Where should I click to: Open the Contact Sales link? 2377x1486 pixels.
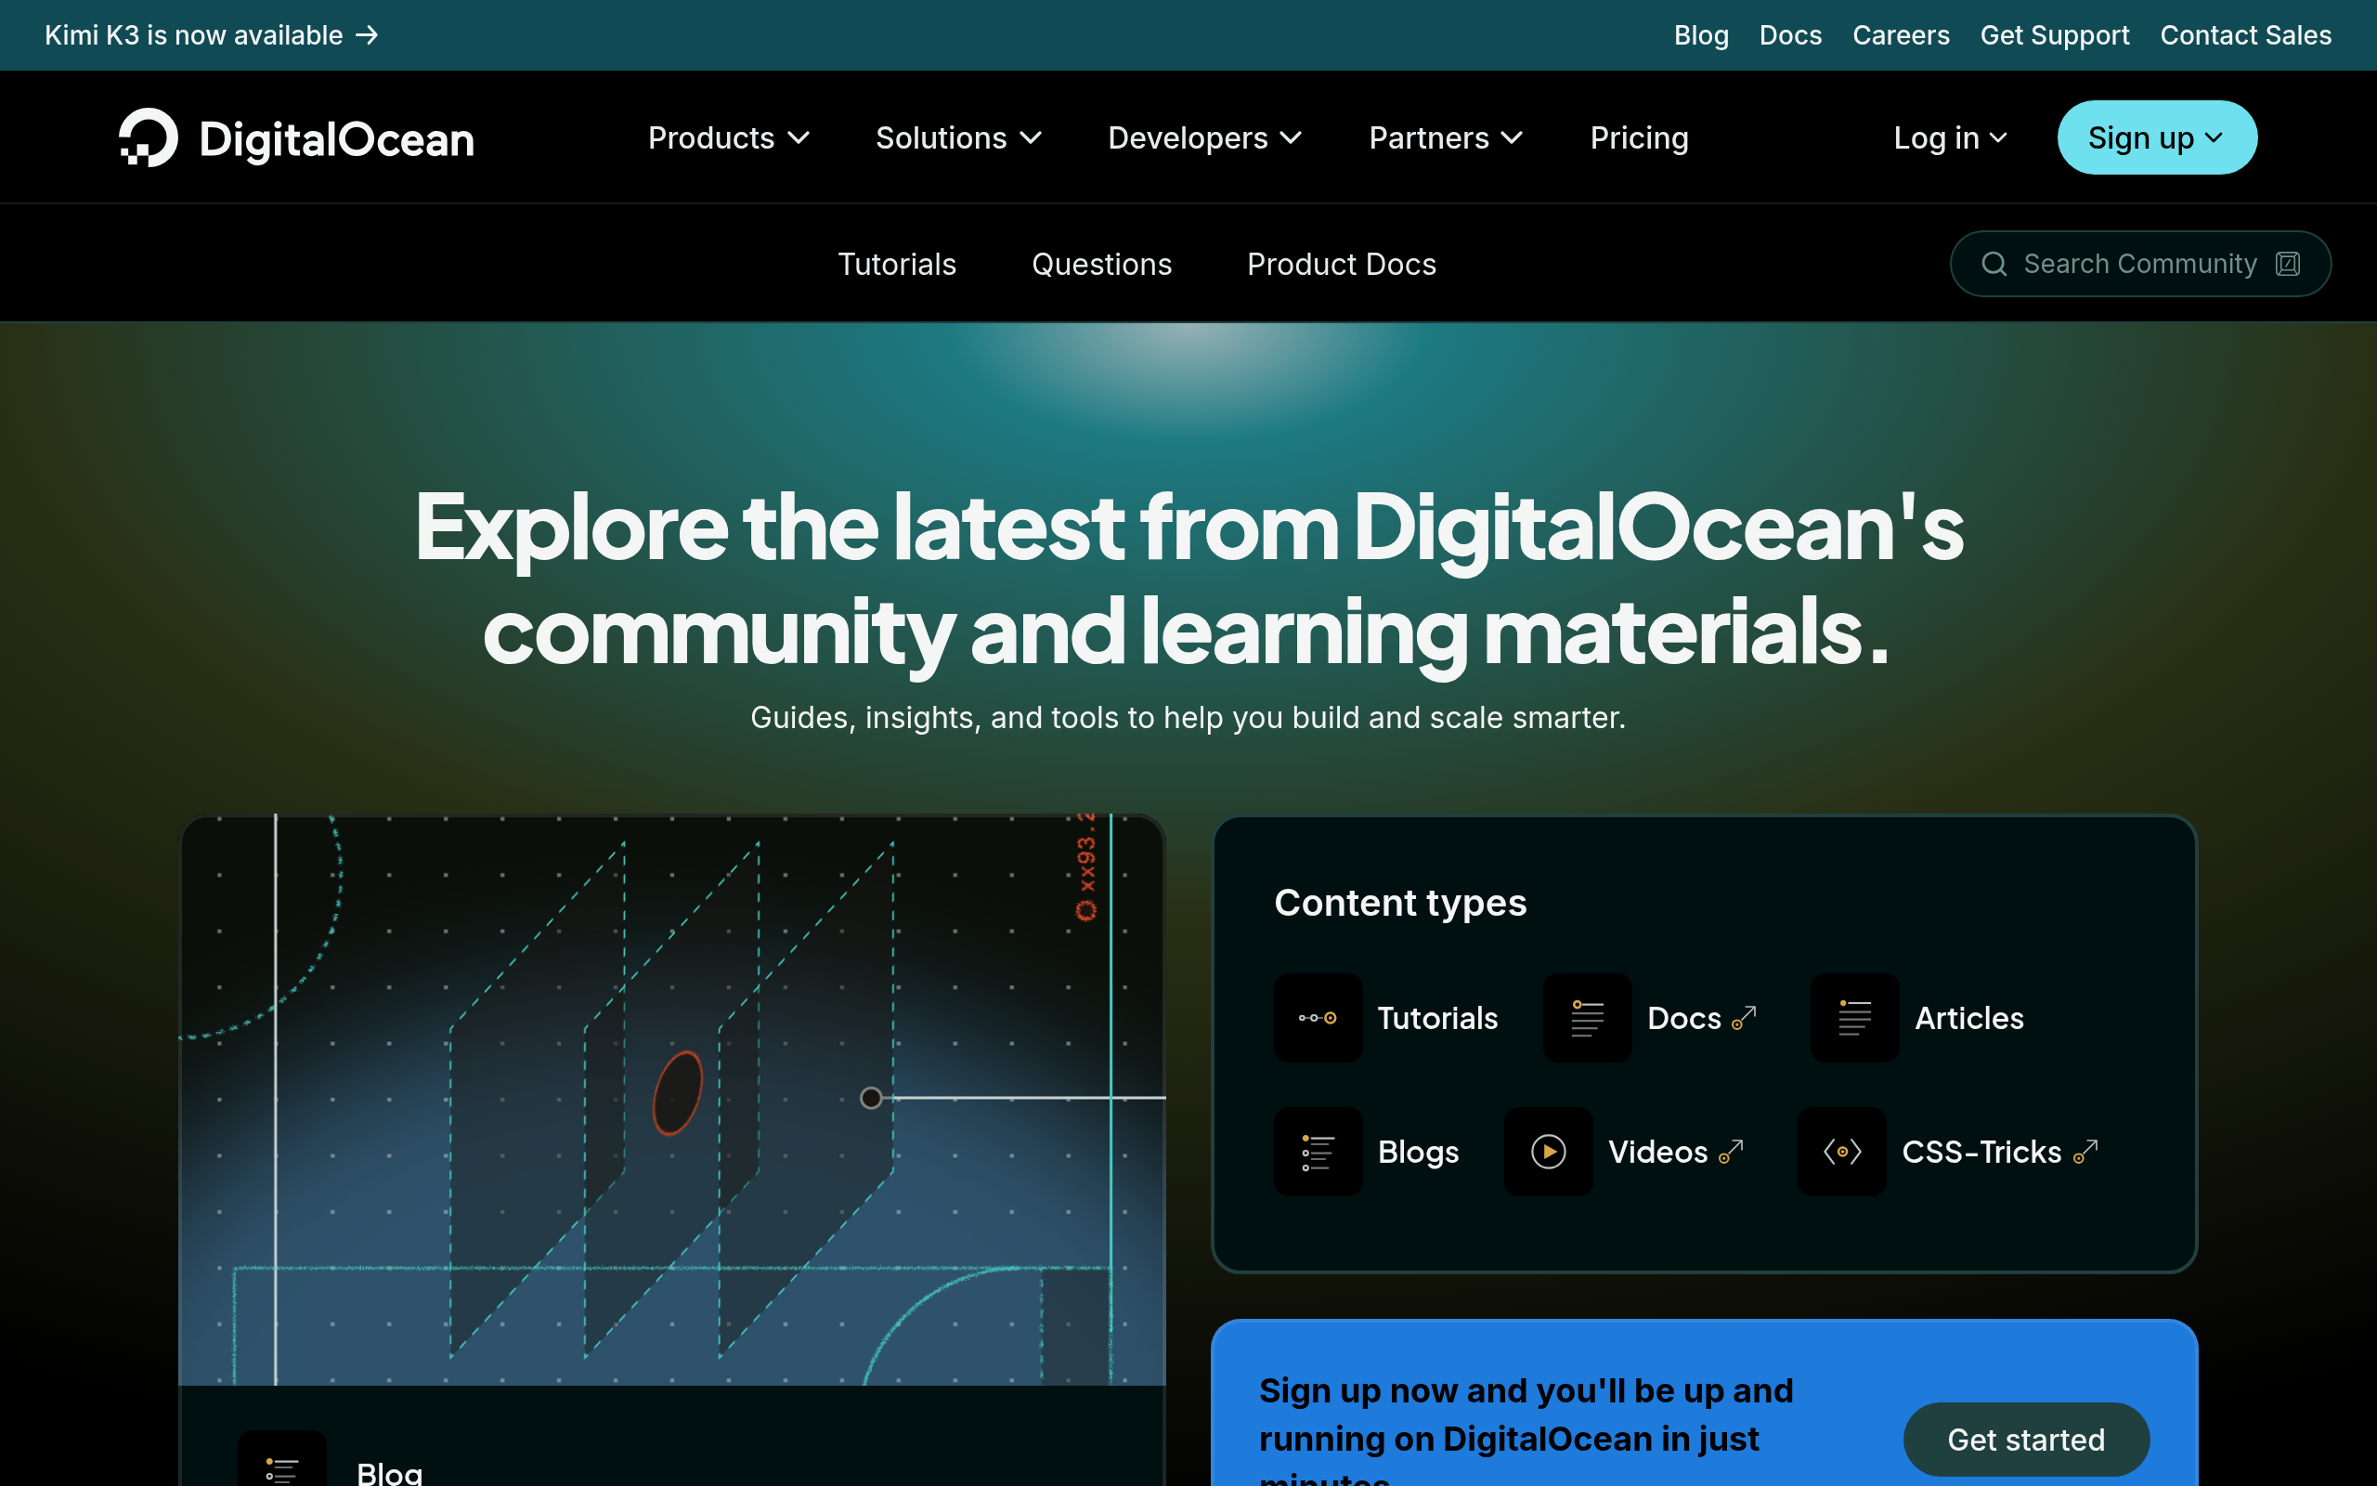pos(2245,35)
